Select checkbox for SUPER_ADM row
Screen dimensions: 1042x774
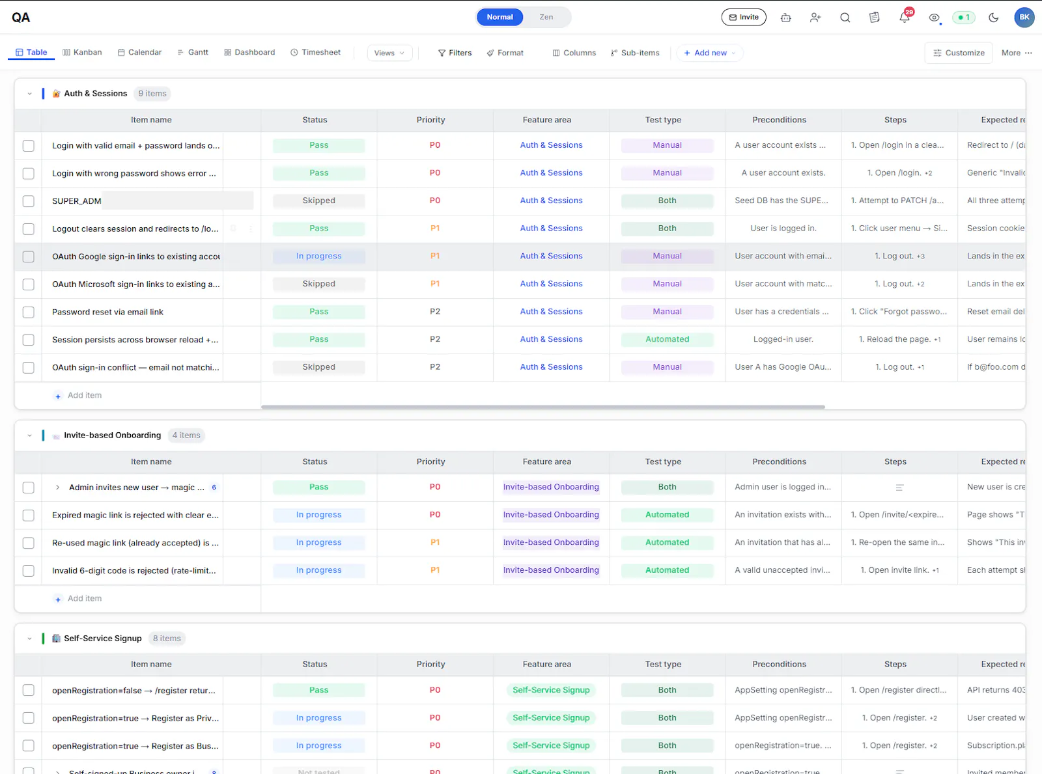29,201
